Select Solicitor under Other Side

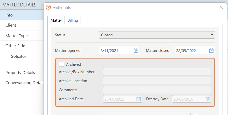(19, 56)
